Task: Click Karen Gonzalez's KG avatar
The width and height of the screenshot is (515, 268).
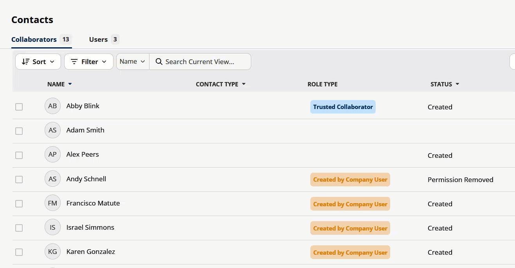Action: 52,252
